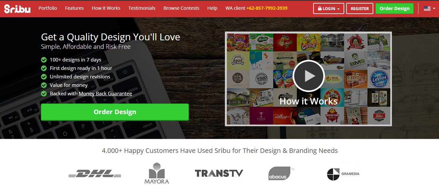Play the How it Works video
The height and width of the screenshot is (188, 439).
pyautogui.click(x=309, y=76)
